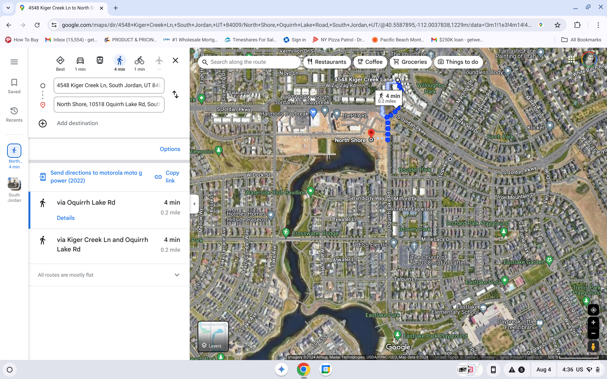Open Saved places in the sidebar
The image size is (607, 379).
pos(14,86)
